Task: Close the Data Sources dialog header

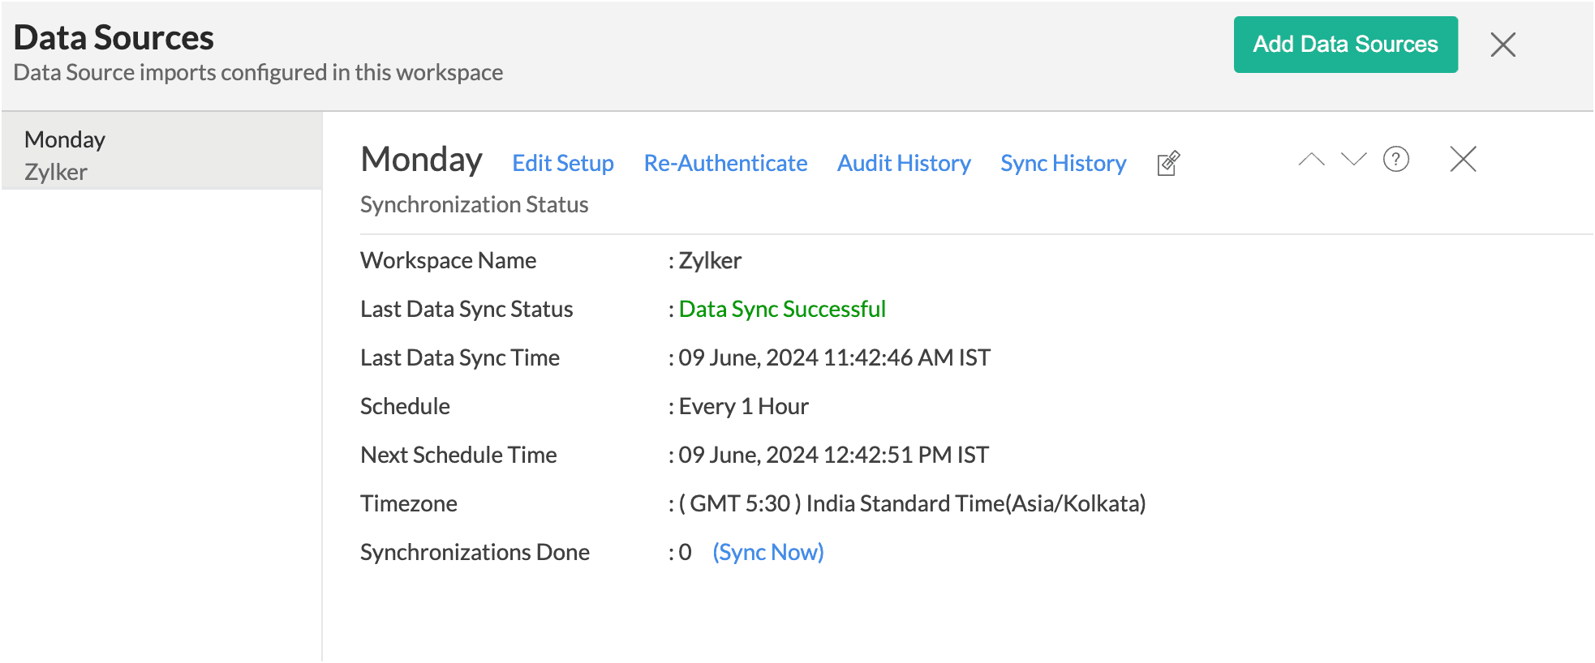Action: (1503, 45)
